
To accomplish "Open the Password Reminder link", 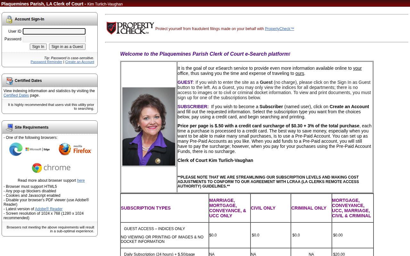I will [x=46, y=62].
